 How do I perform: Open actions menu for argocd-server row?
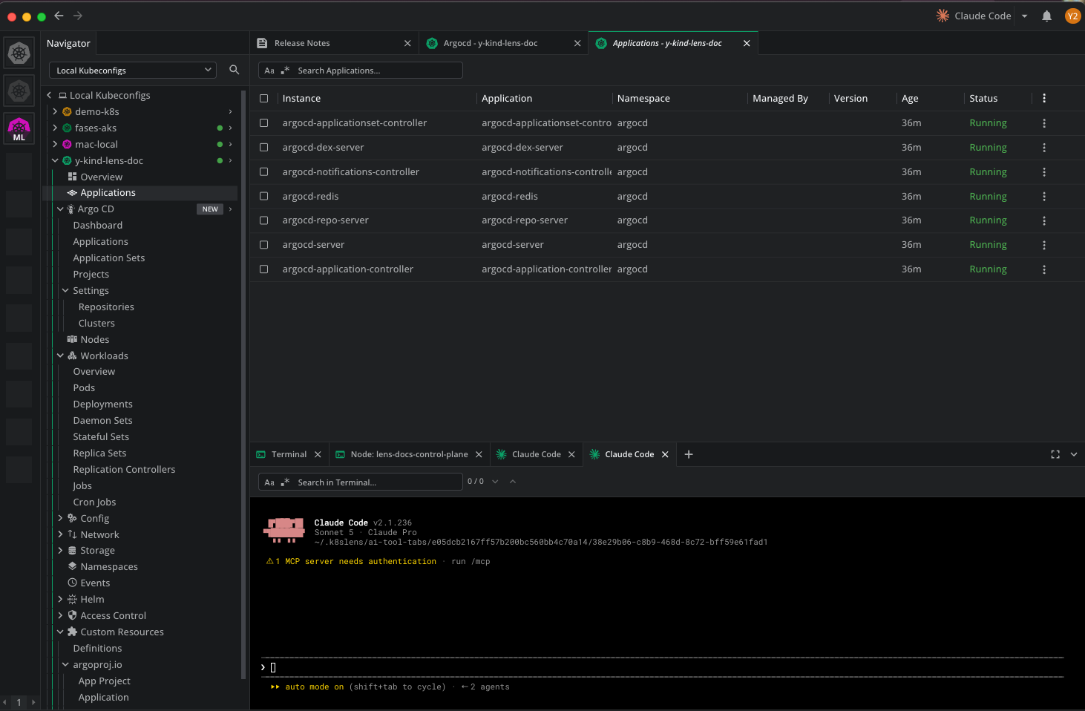coord(1044,245)
